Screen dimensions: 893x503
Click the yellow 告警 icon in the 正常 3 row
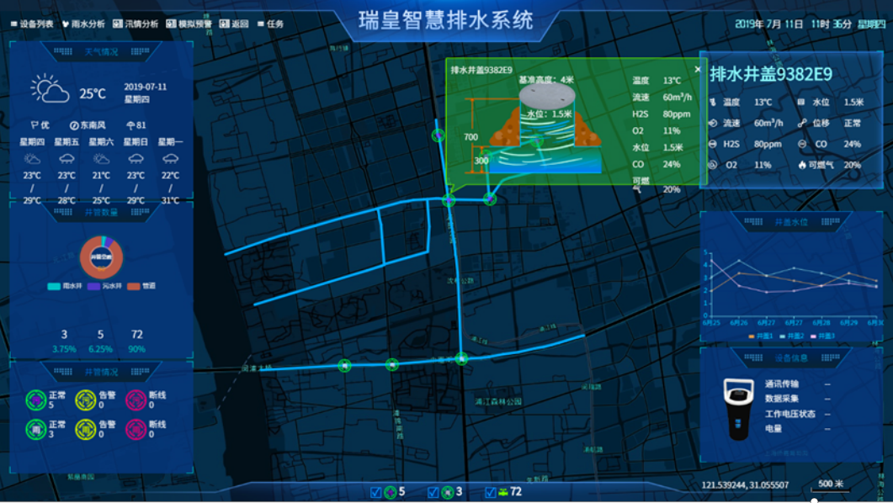(x=85, y=429)
